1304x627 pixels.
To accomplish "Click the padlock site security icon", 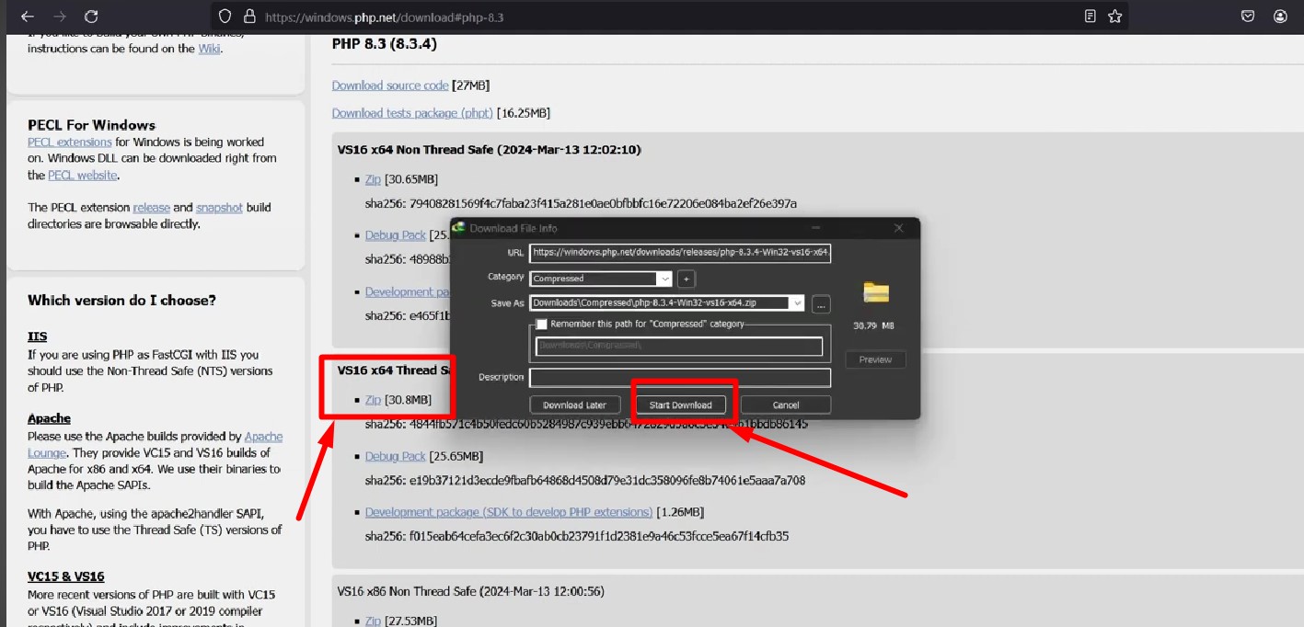I will 248,17.
